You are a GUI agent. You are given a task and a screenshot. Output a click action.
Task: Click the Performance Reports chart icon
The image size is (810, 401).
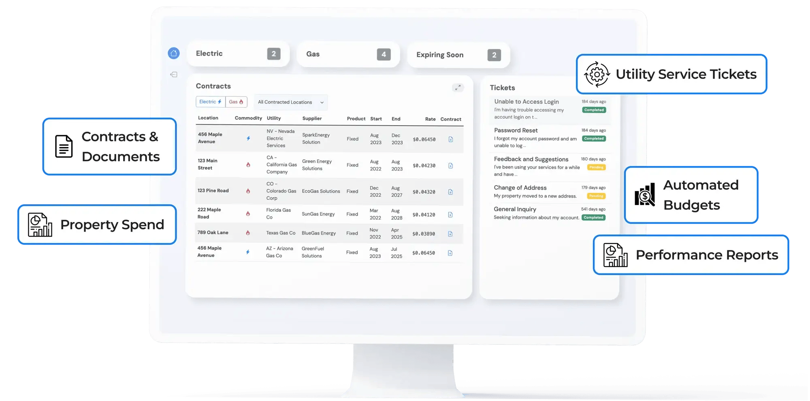(x=615, y=255)
